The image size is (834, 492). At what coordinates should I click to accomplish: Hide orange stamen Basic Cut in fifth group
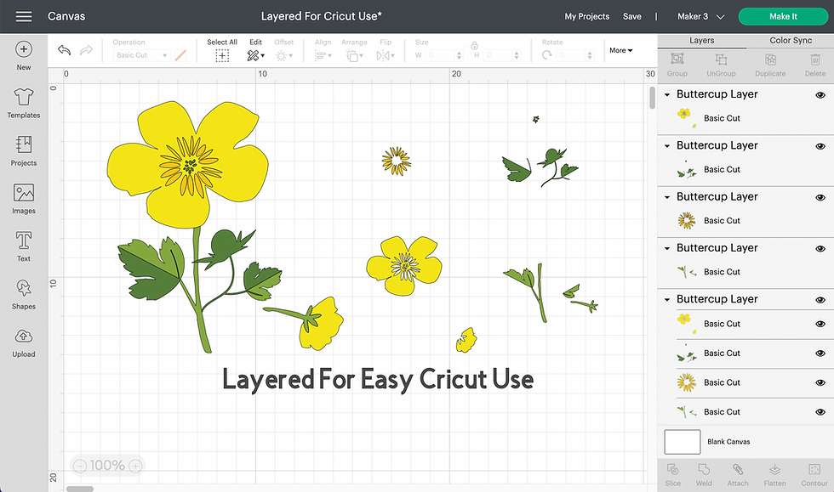point(820,382)
